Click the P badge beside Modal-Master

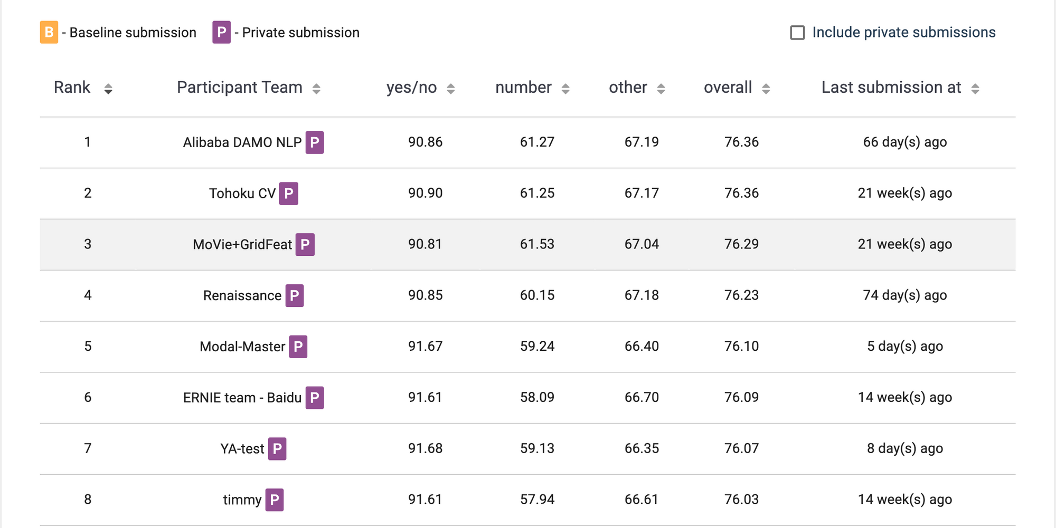(x=298, y=347)
